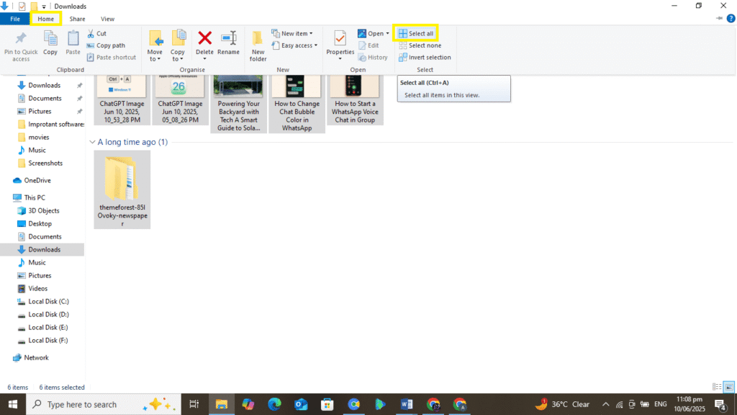Expand the Properties dropdown arrow
737x415 pixels.
[340, 59]
